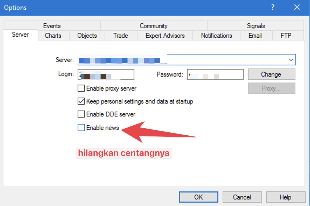Click inside the Login input field
The image size is (310, 206).
point(105,74)
